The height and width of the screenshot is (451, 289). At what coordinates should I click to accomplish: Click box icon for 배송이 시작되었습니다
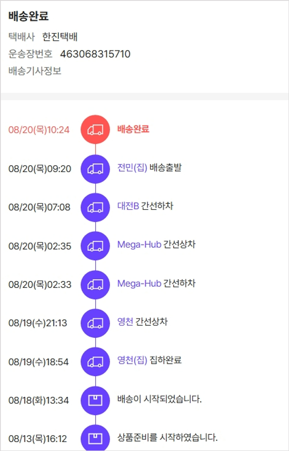[95, 400]
